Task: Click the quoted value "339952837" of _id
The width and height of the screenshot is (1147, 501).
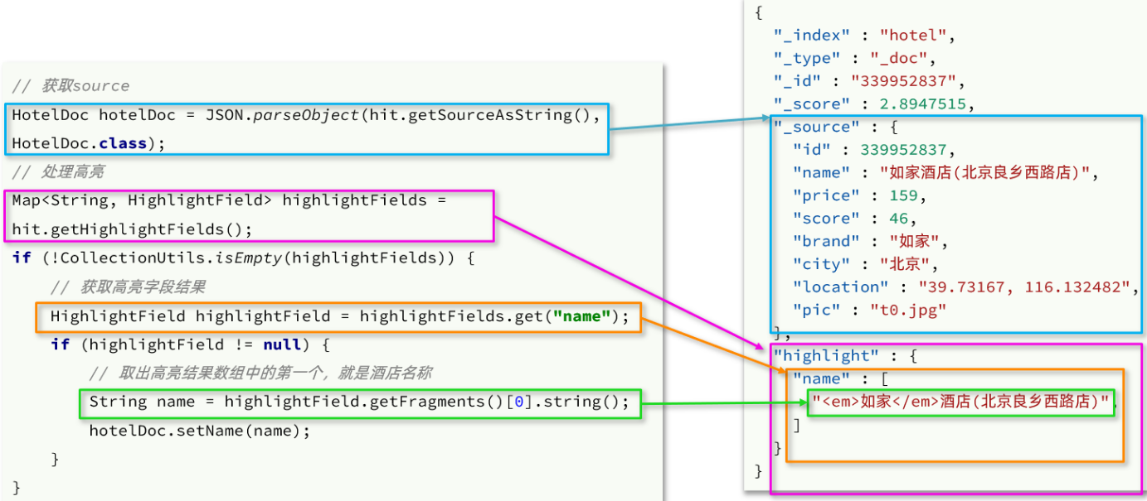Action: point(903,82)
